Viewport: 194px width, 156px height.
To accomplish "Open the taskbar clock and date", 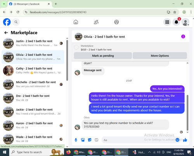I will coord(178,152).
